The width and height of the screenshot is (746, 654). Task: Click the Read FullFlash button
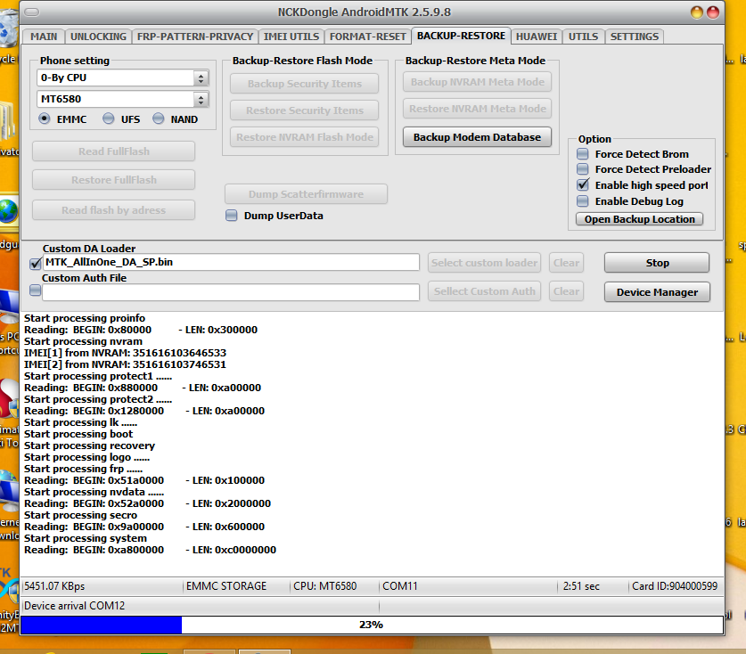pos(114,151)
